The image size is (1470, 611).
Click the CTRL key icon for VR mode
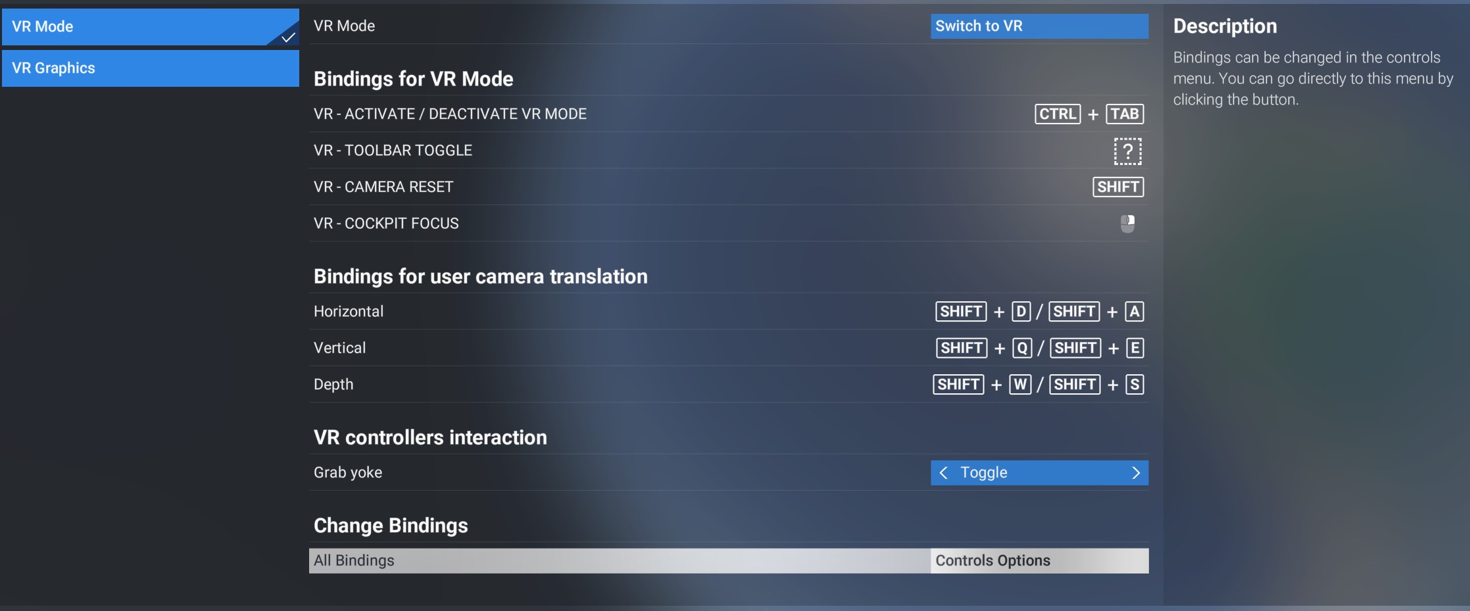(x=1058, y=114)
